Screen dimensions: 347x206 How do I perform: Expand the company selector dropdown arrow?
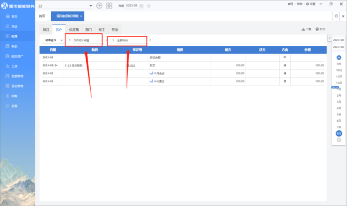pos(91,5)
